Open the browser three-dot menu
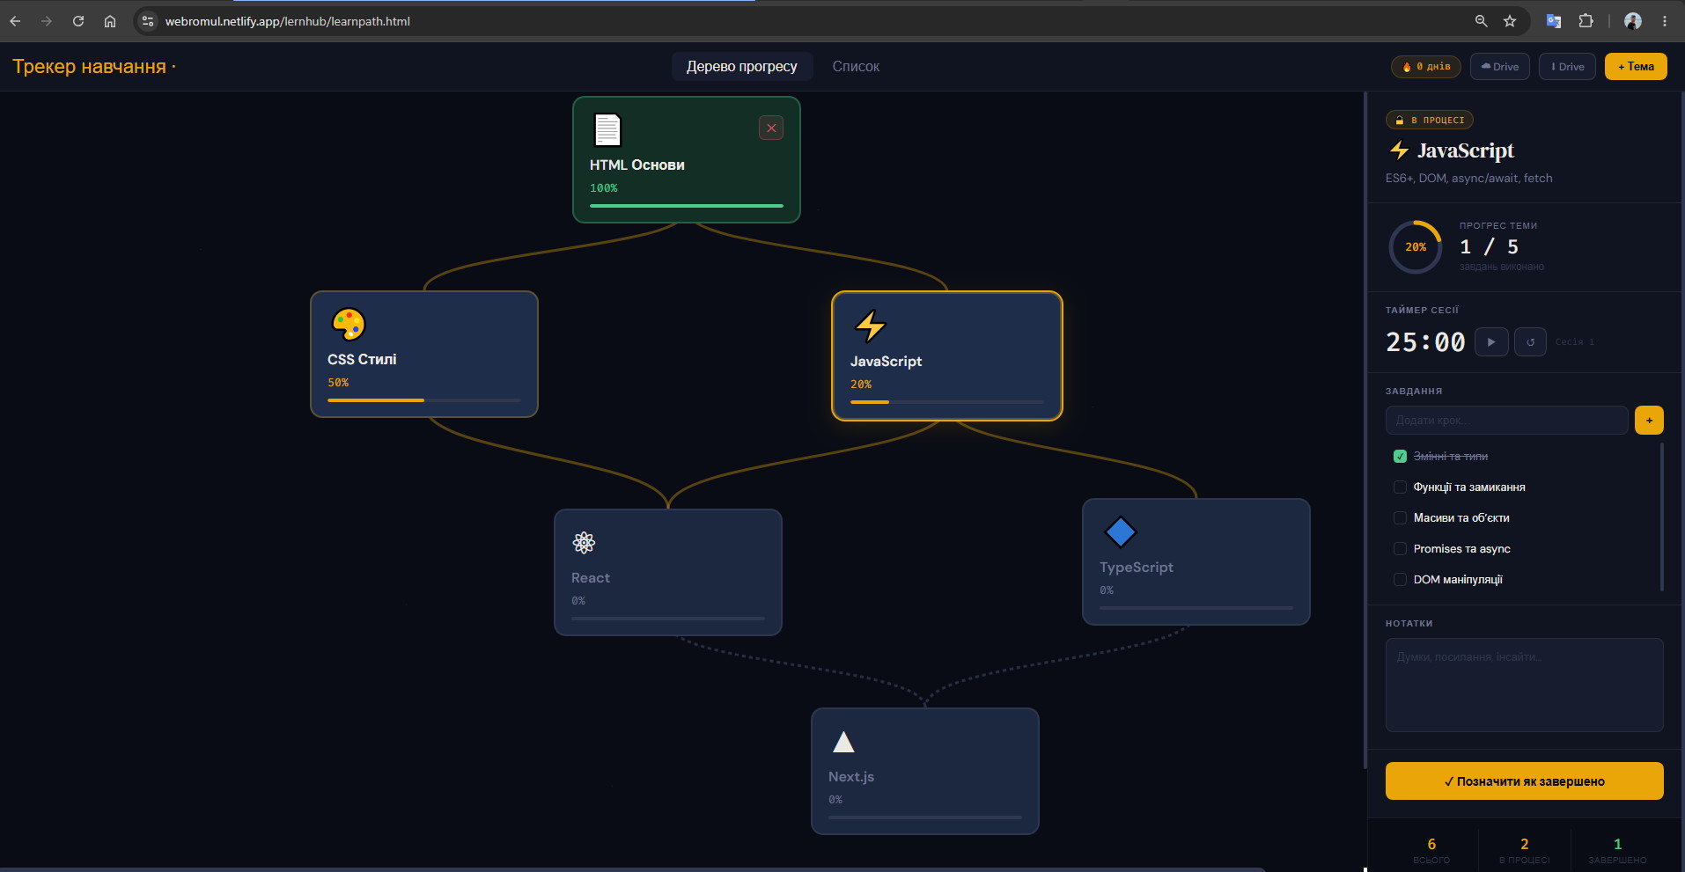This screenshot has height=872, width=1685. (1665, 21)
